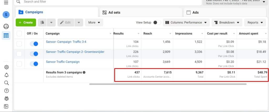Open the More dropdown menu

click(94, 23)
